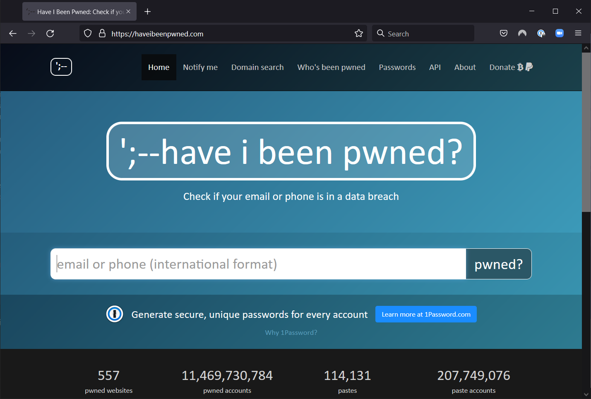Click the browser Search box
Image resolution: width=591 pixels, height=399 pixels.
(x=423, y=34)
